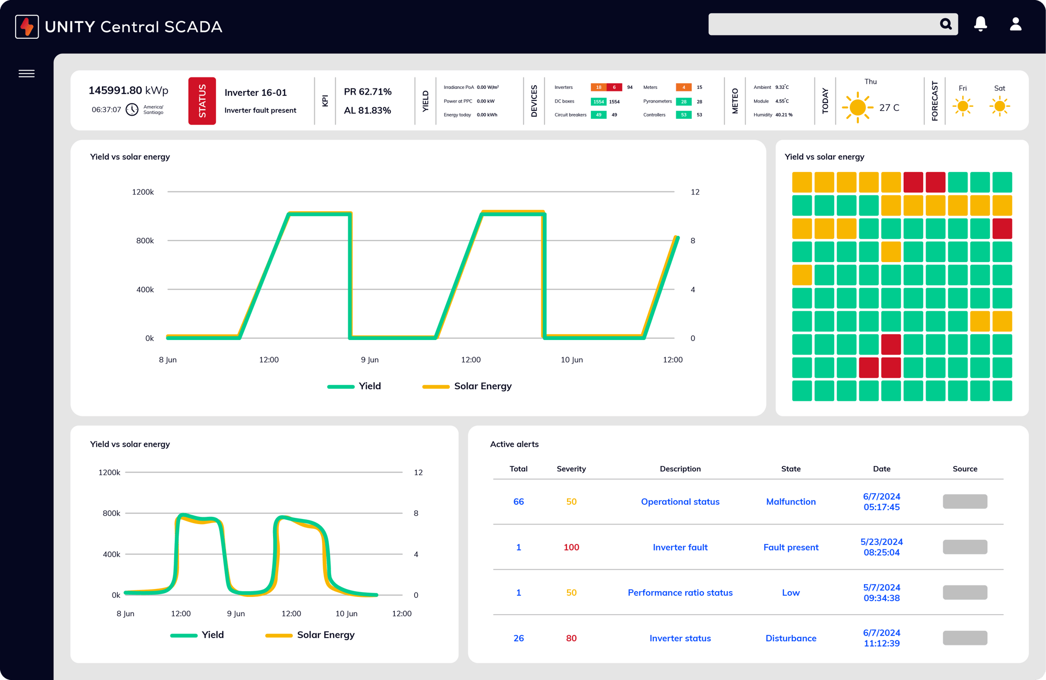Screen dimensions: 1046x680
Task: Click the Malfunction state link
Action: pos(791,502)
